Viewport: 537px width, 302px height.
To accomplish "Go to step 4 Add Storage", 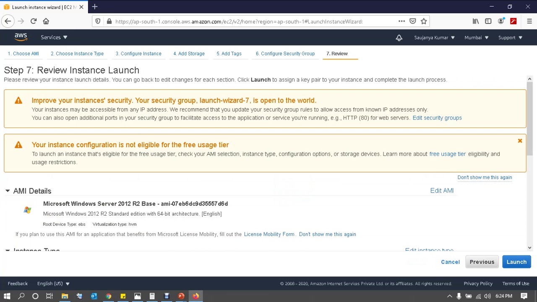I will [189, 54].
